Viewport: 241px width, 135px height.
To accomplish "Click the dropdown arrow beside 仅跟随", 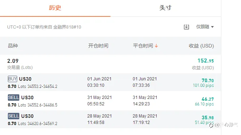I will (x=212, y=27).
